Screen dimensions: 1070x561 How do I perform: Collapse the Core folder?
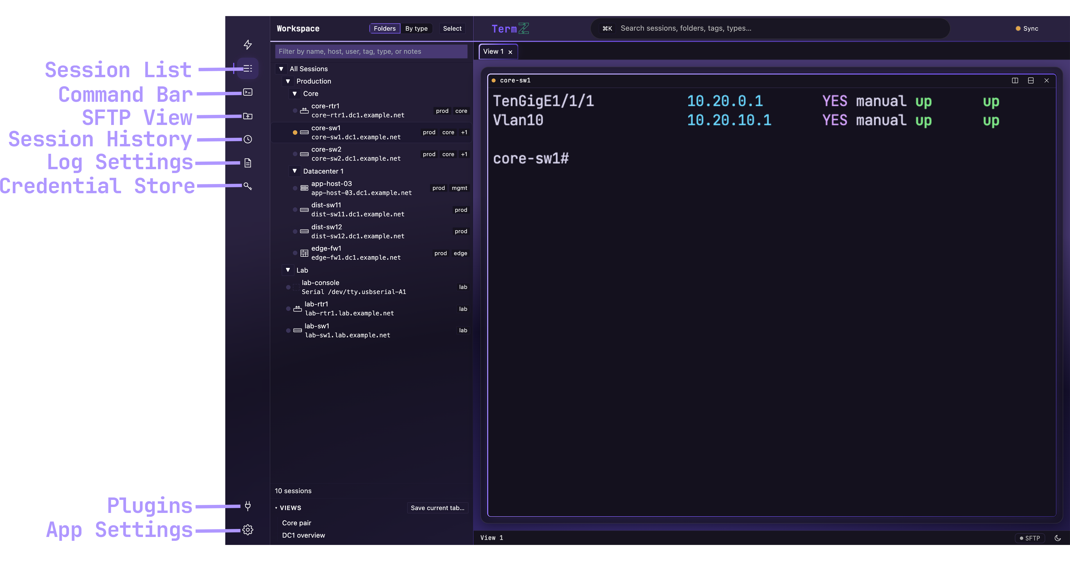[x=295, y=94]
